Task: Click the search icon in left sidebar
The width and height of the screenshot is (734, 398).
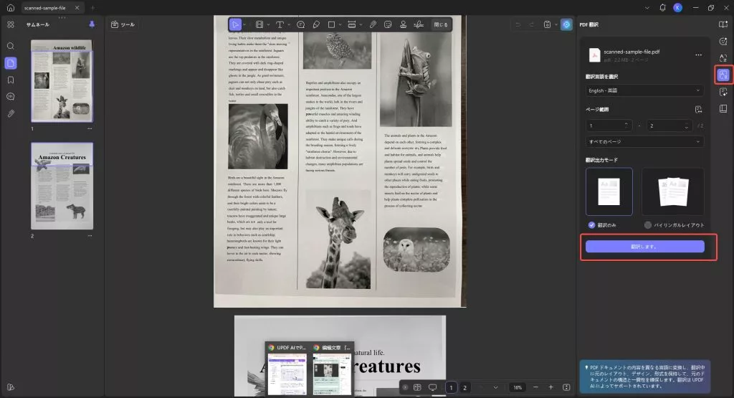Action: [10, 46]
